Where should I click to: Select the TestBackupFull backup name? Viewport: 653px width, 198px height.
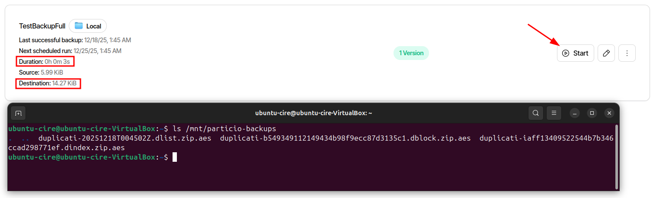(42, 26)
